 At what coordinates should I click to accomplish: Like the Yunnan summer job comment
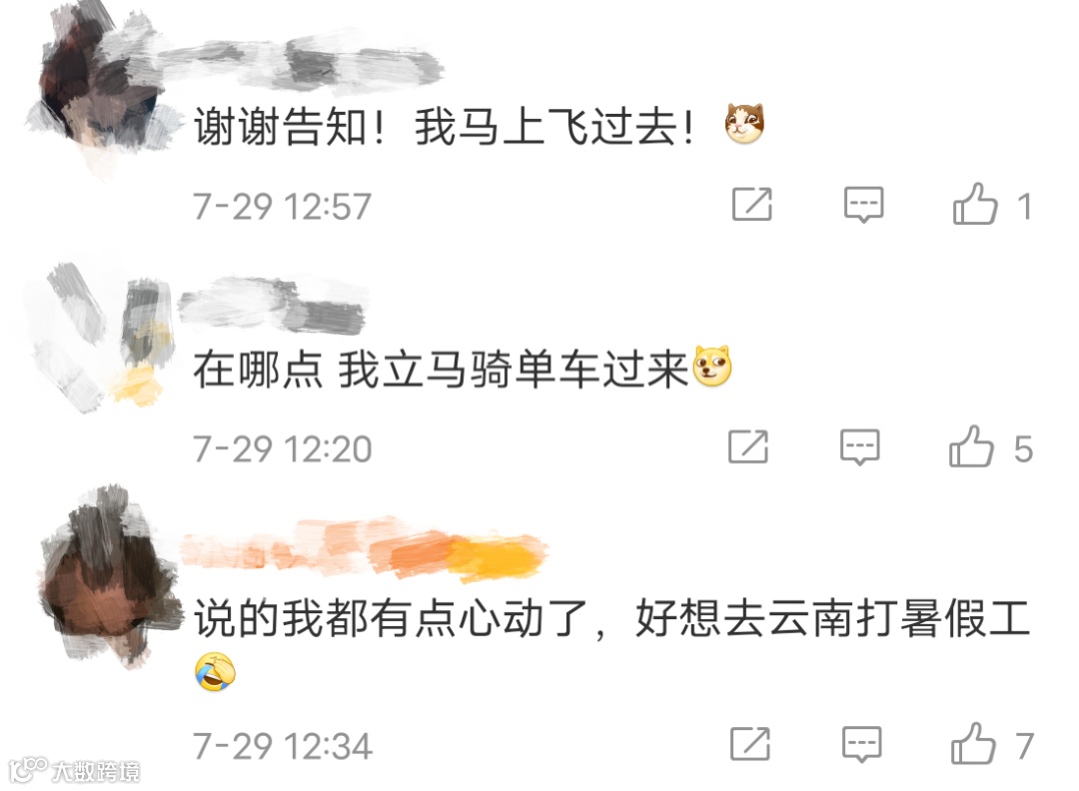(x=973, y=744)
